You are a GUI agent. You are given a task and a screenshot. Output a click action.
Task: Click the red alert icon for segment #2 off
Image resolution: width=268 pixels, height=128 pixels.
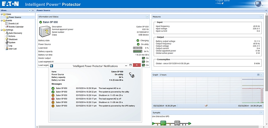click(x=53, y=99)
